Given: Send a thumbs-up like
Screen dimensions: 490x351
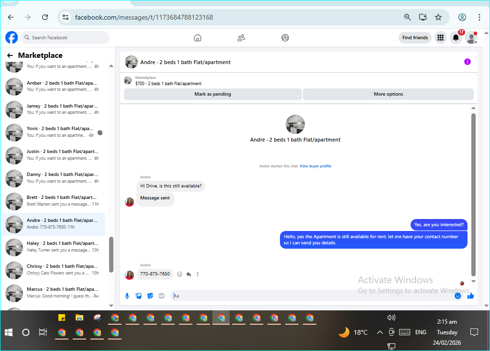Looking at the screenshot, I should (x=470, y=296).
